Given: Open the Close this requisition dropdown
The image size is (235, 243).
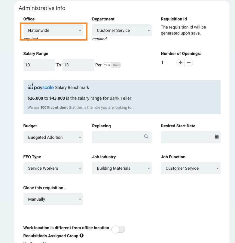Looking at the screenshot, I should (53, 199).
